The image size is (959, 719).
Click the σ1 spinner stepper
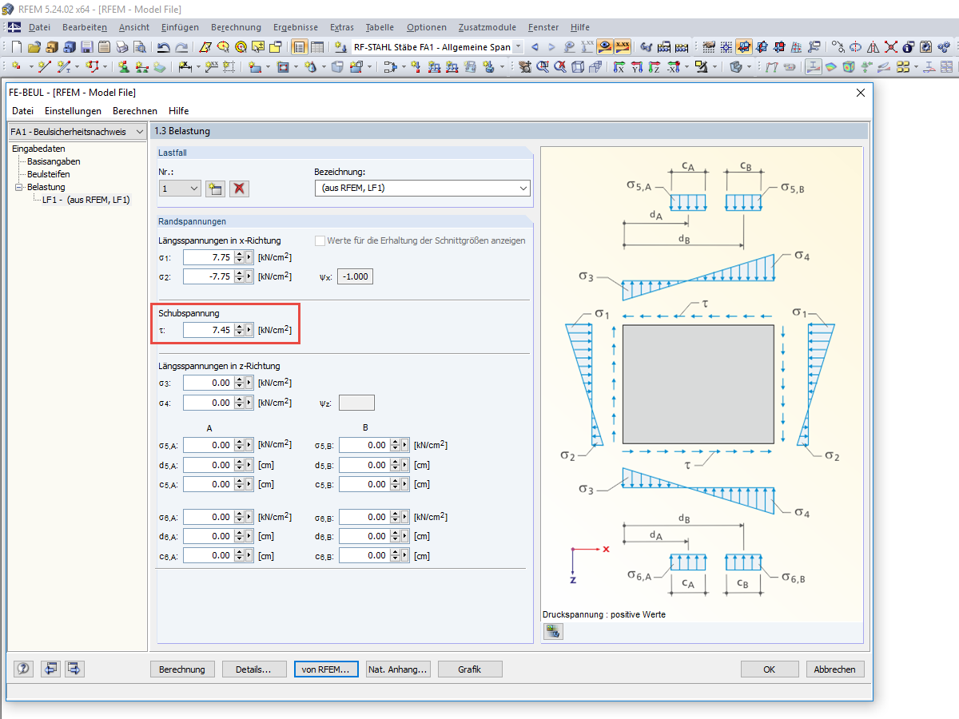tap(238, 257)
